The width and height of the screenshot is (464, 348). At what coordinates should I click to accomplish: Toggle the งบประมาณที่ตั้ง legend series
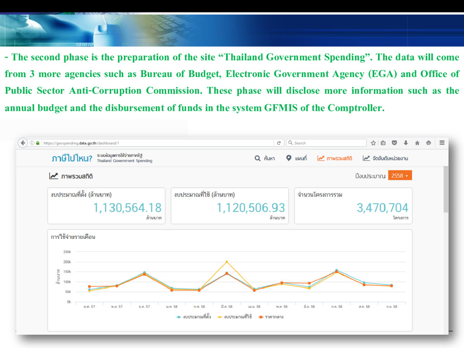tap(194, 317)
